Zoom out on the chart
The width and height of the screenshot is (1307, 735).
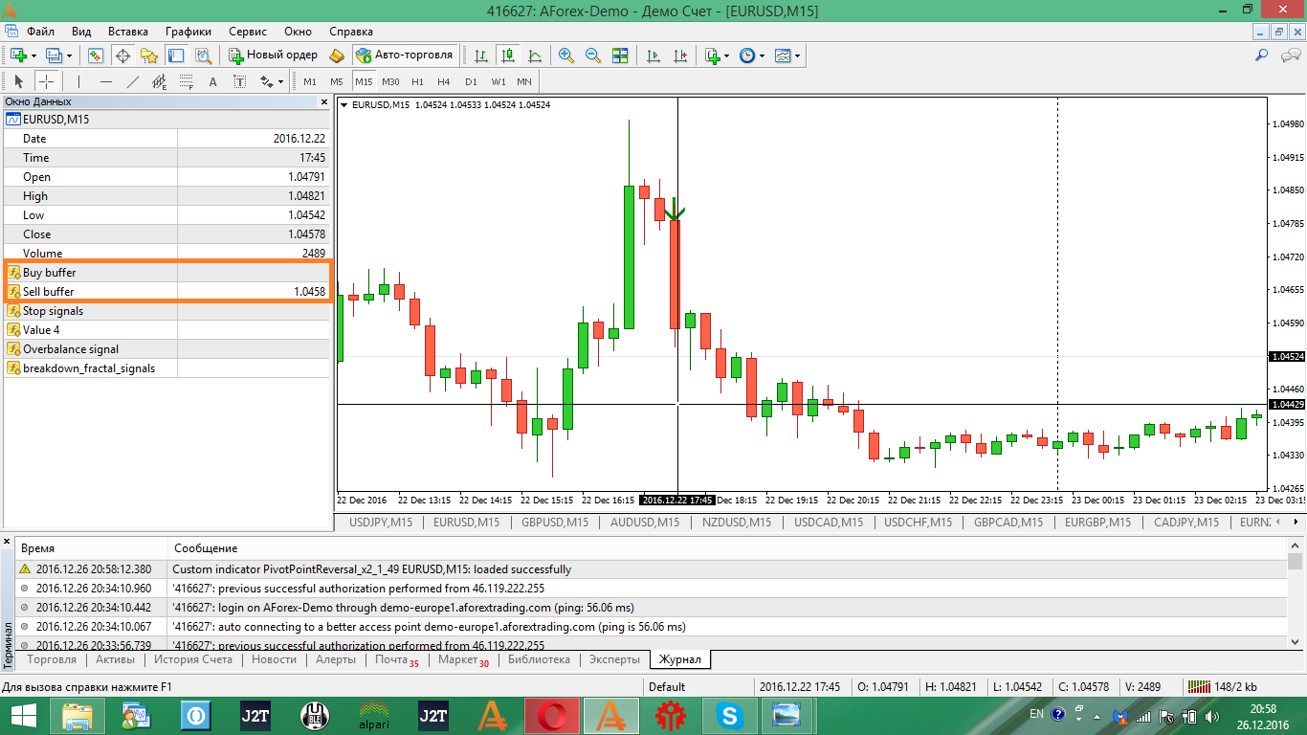click(x=593, y=56)
